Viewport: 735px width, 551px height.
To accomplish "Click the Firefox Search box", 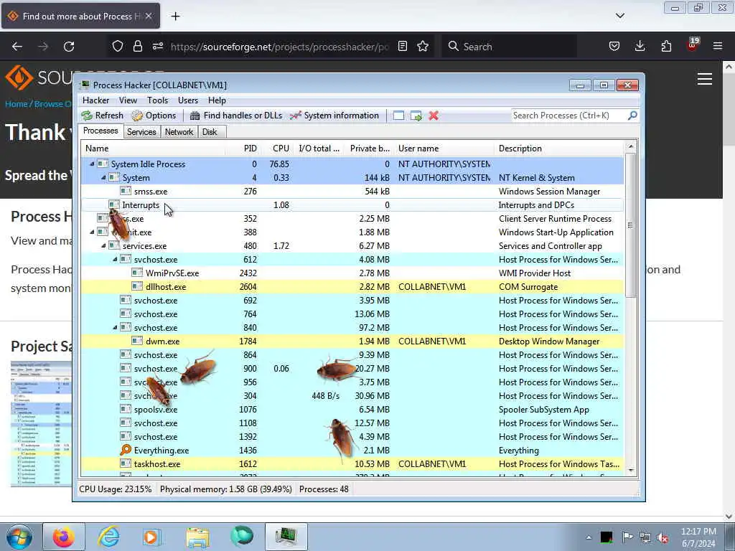I will (x=510, y=47).
